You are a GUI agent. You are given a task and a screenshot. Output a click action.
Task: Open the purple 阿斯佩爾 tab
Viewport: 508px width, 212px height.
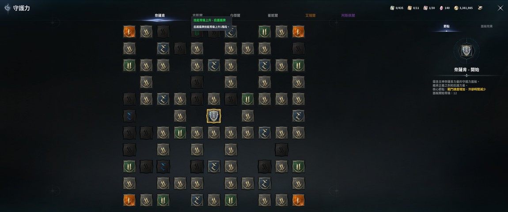(348, 15)
